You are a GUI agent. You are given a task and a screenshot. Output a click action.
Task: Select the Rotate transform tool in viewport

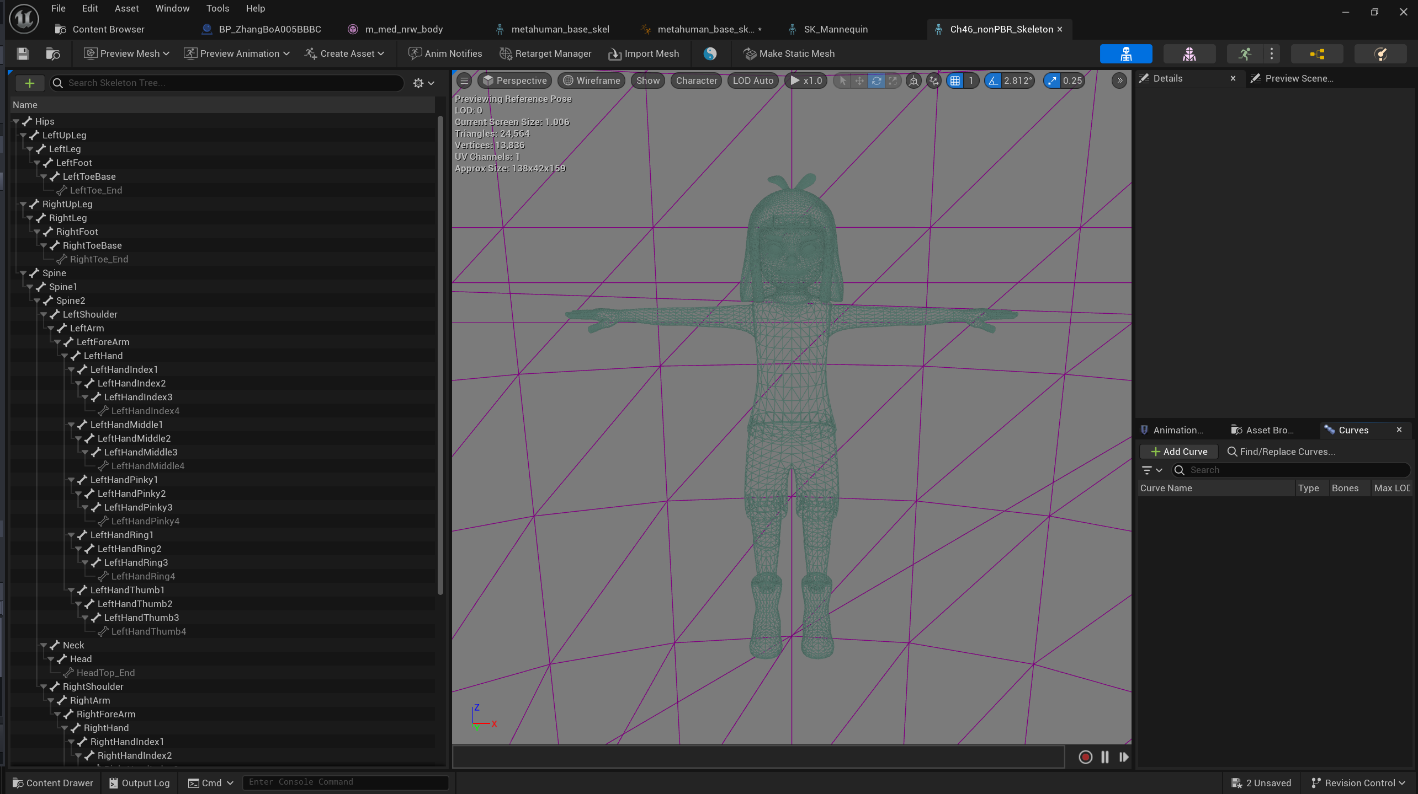(876, 81)
